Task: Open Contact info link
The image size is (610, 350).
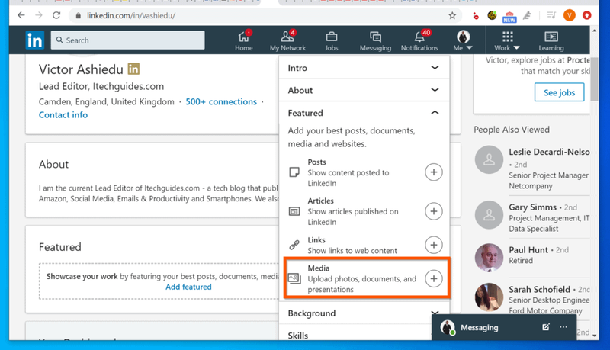Action: (x=63, y=114)
